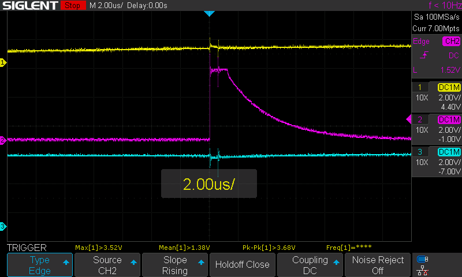
Task: Click the Sa 100MSa/s sample rate text
Action: [x=437, y=17]
